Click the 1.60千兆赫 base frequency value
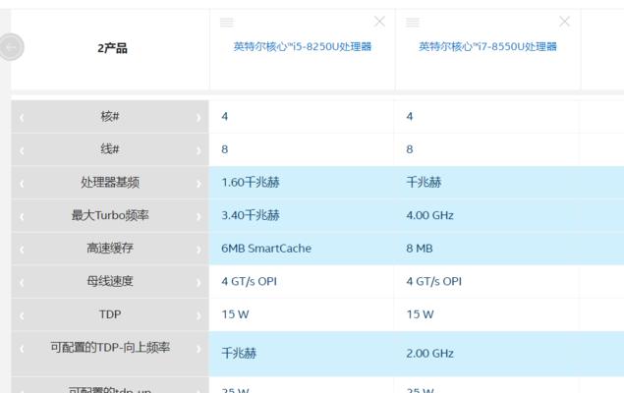 point(251,182)
